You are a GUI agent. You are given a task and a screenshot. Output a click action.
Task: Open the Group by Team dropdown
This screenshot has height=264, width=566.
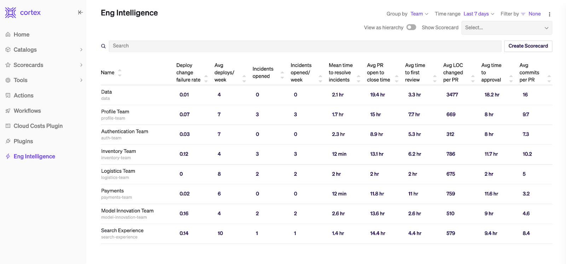point(419,14)
